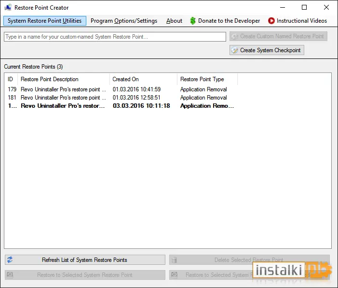Open the About menu
This screenshot has width=338, height=288.
(174, 21)
